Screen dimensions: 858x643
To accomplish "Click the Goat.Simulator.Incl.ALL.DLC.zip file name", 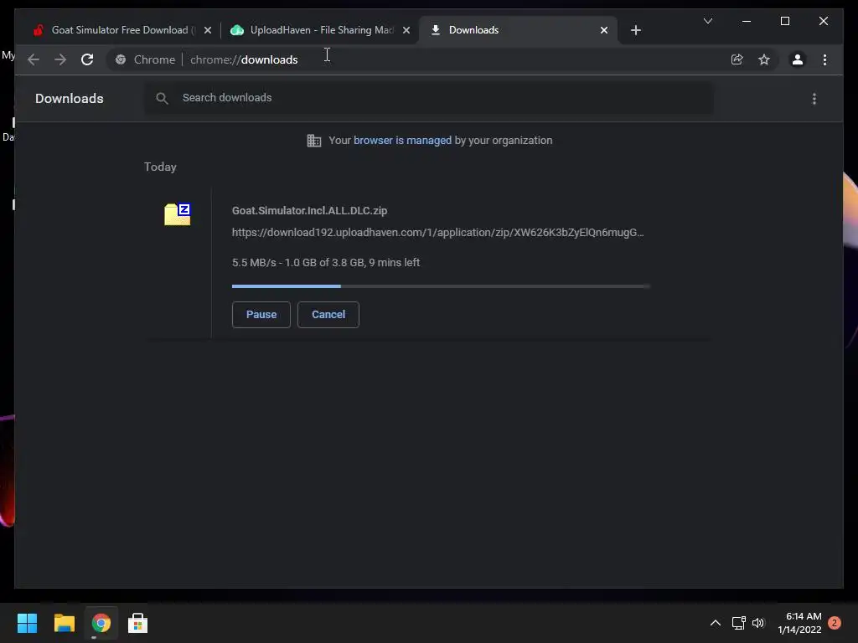I will coord(309,210).
